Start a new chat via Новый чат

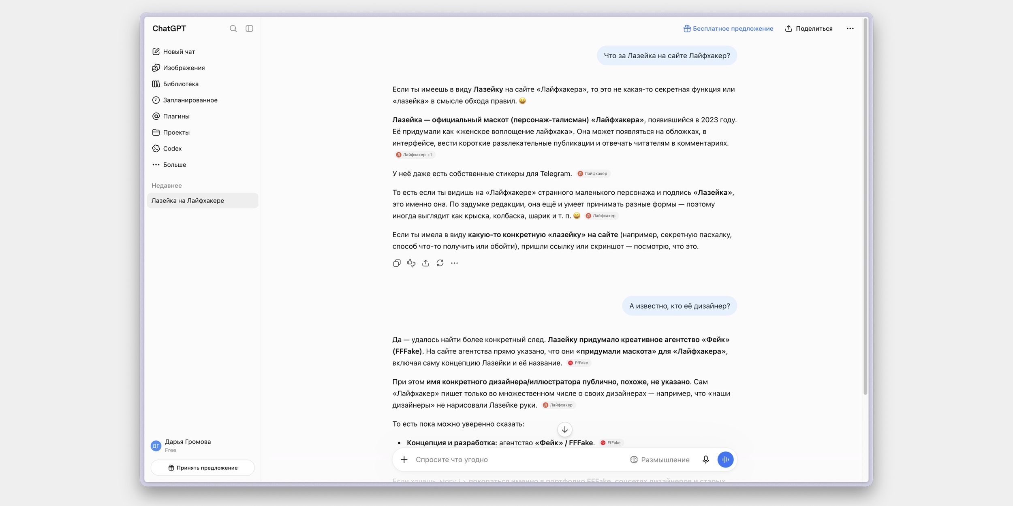(202, 51)
